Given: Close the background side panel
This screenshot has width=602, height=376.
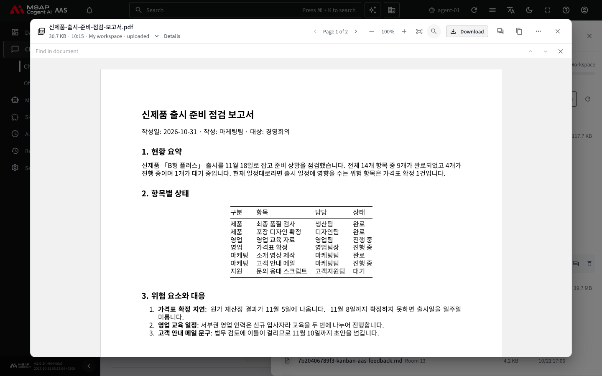Looking at the screenshot, I should pos(589,36).
